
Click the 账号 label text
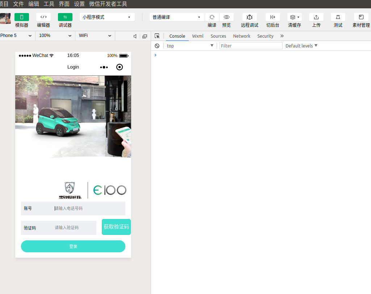[x=28, y=208]
